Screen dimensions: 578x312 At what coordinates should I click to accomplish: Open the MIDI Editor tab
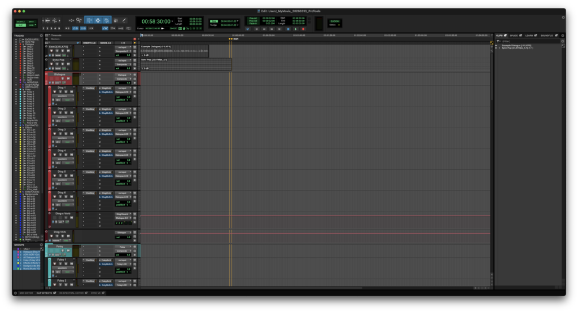point(25,293)
